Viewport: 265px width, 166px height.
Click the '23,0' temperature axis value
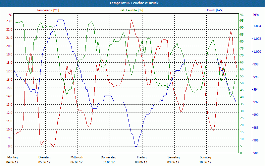[9, 21]
